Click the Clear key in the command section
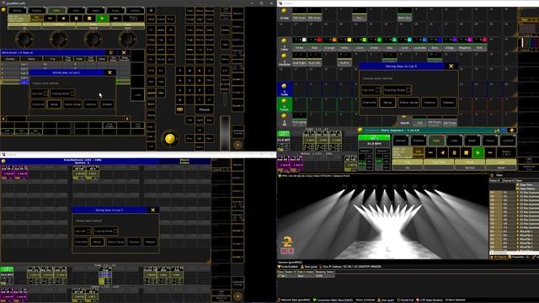 [x=161, y=93]
